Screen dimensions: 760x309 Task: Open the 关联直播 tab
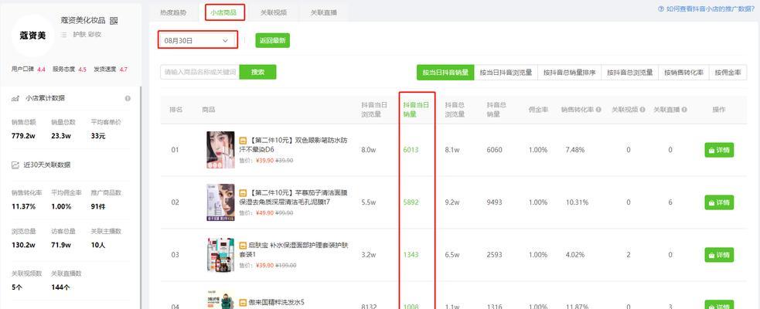coord(324,12)
